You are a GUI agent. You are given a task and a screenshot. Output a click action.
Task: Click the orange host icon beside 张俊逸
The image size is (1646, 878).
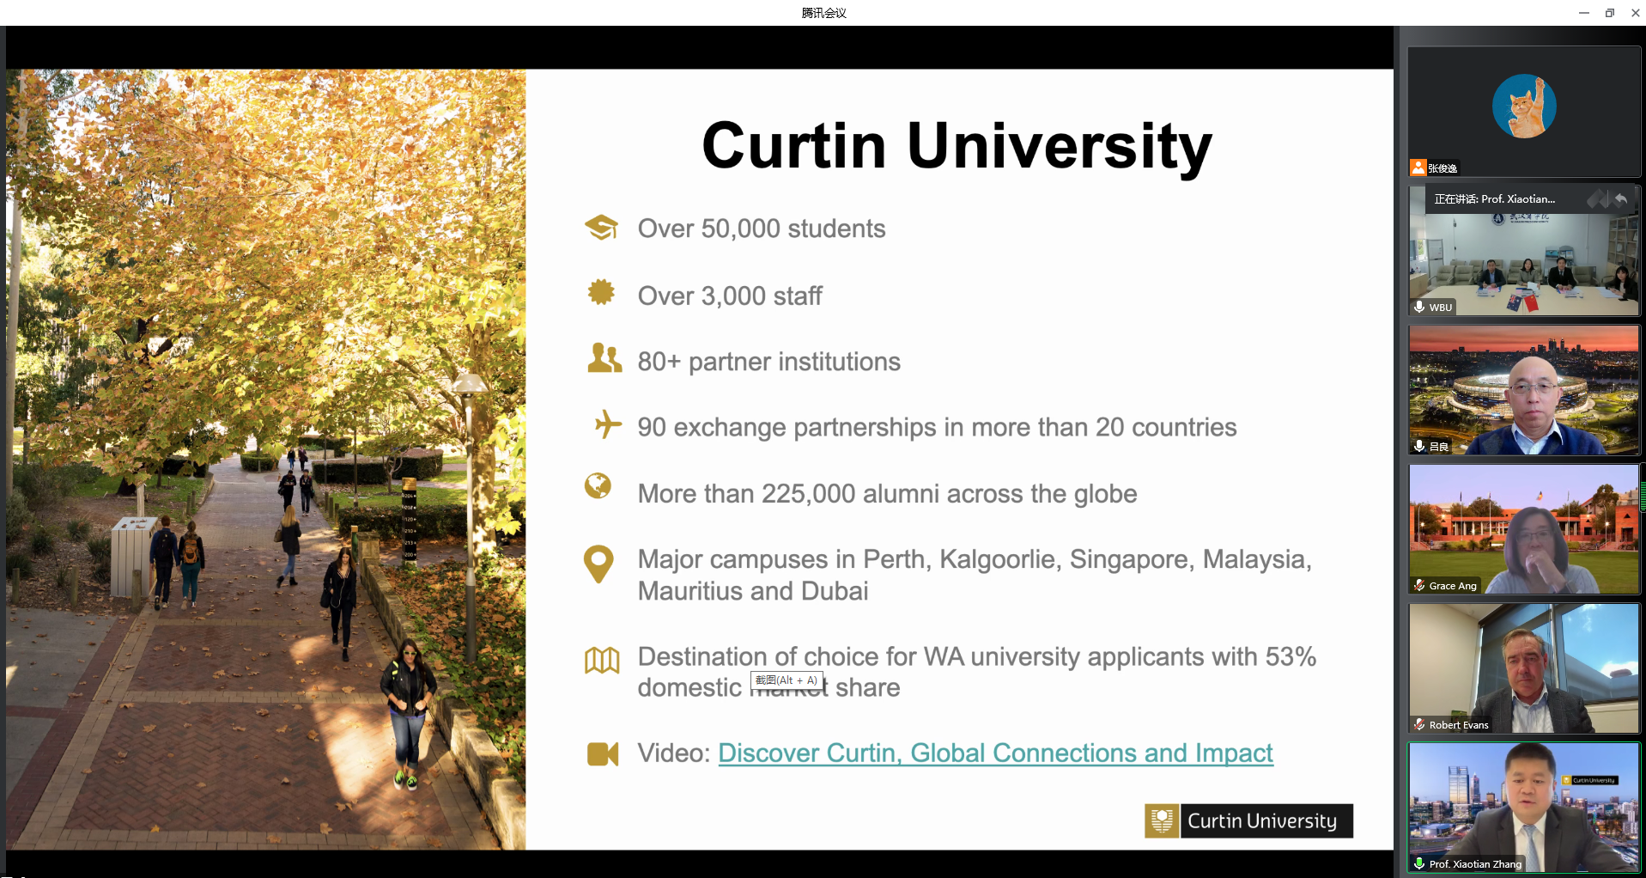point(1418,168)
